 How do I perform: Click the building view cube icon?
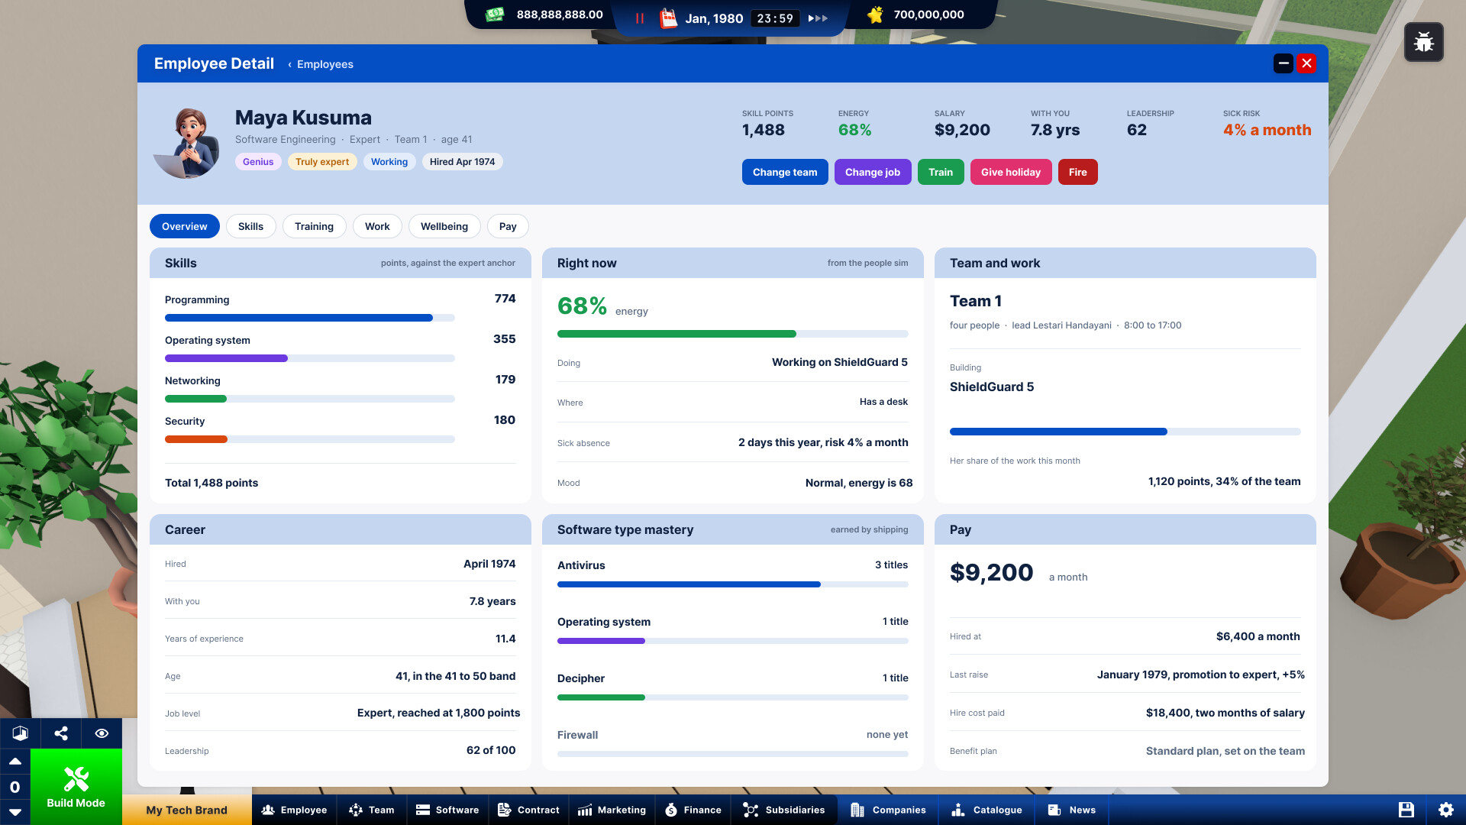21,733
